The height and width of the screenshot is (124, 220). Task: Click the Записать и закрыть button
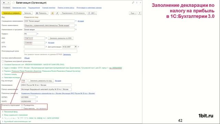coord(11,13)
